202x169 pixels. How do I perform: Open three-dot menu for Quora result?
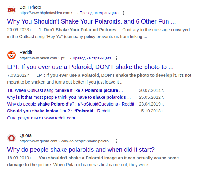click(x=116, y=141)
